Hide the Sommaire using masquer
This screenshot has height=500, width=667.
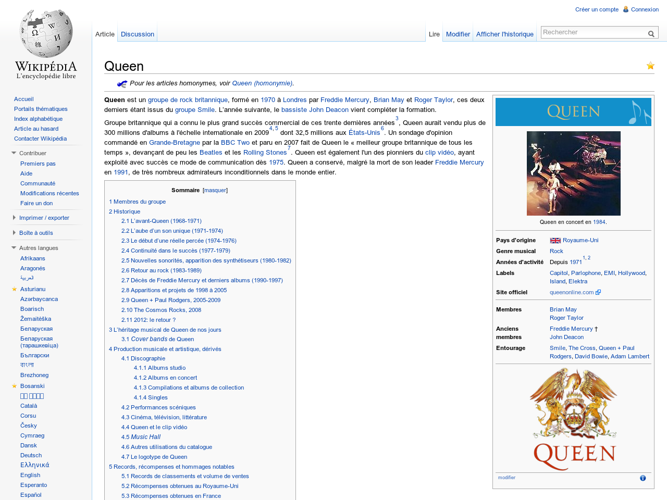point(214,190)
